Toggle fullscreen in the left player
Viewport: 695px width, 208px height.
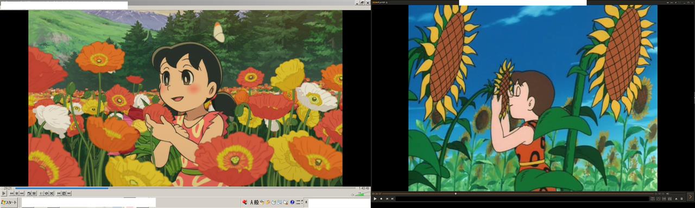pos(29,193)
